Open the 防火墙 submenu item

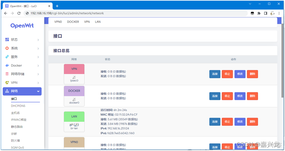[x=15, y=141]
